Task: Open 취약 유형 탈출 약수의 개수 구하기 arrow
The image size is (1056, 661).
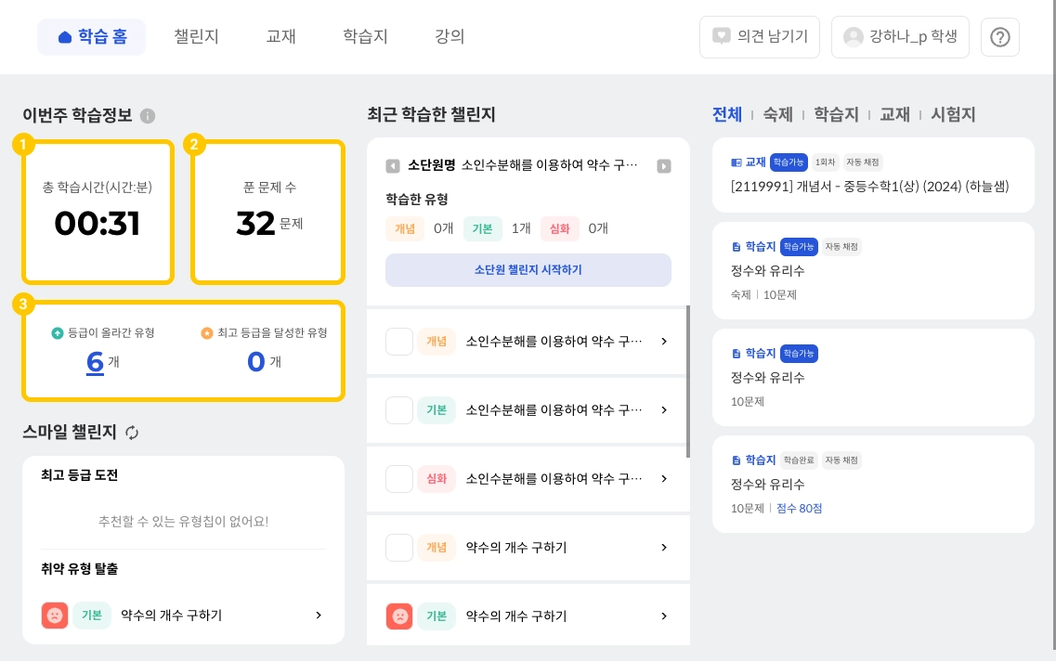Action: (319, 616)
